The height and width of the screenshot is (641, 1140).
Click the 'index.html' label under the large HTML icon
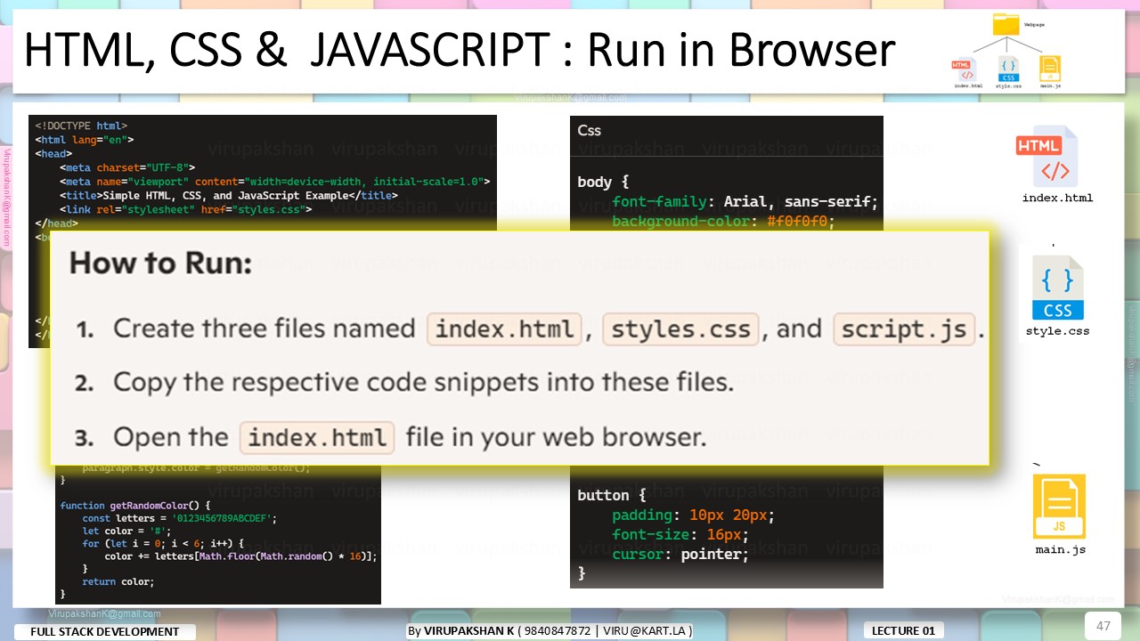point(1057,198)
